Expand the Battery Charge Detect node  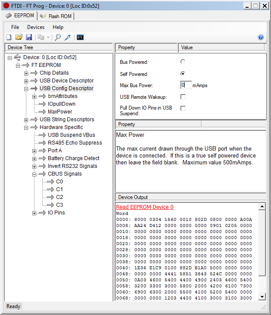pyautogui.click(x=35, y=159)
